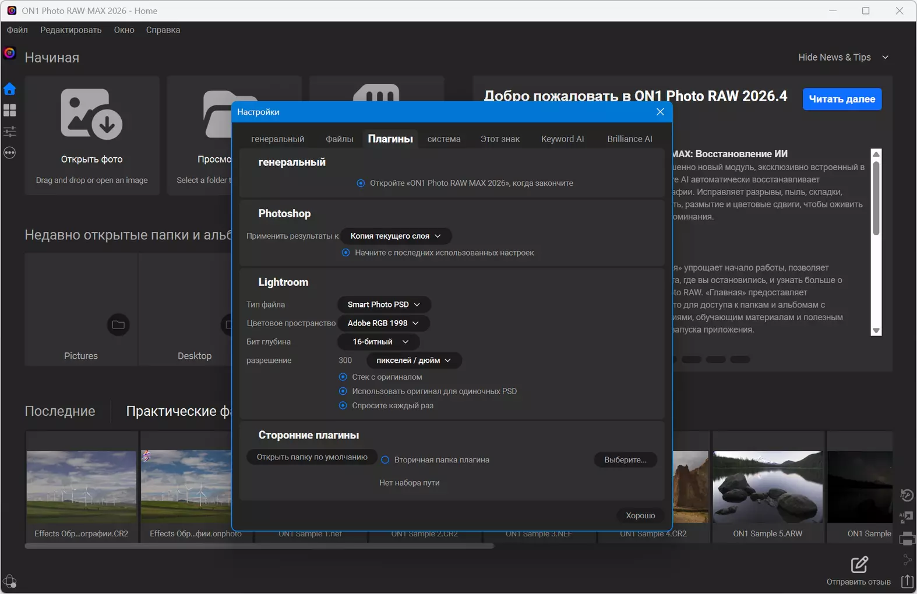Close the Настройки dialog with the X
Image resolution: width=917 pixels, height=594 pixels.
click(x=660, y=112)
